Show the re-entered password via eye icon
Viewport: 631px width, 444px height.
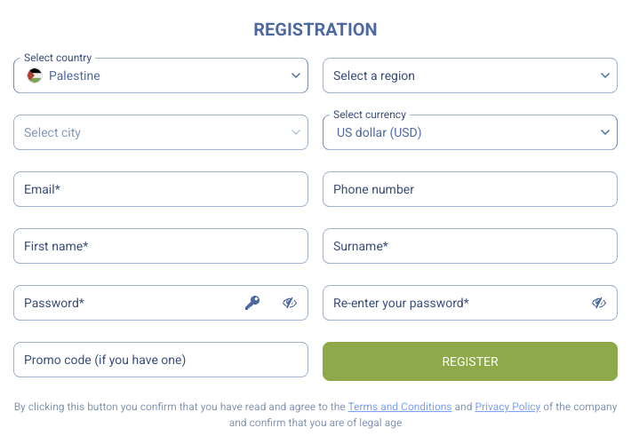599,303
